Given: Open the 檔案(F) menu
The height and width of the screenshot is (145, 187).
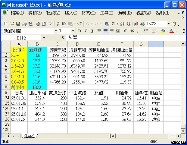Looking at the screenshot, I should pos(18,13).
